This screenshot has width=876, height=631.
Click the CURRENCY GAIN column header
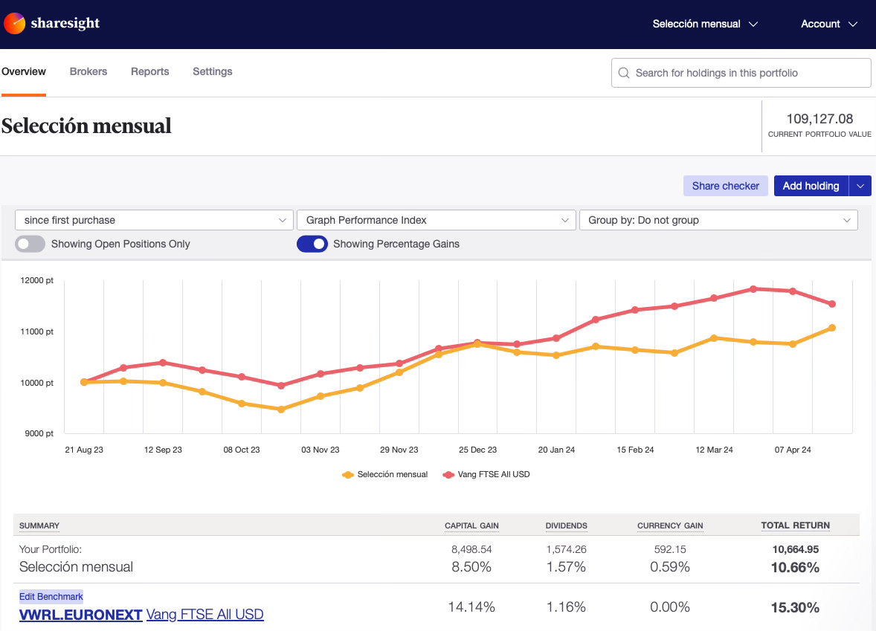click(x=670, y=526)
